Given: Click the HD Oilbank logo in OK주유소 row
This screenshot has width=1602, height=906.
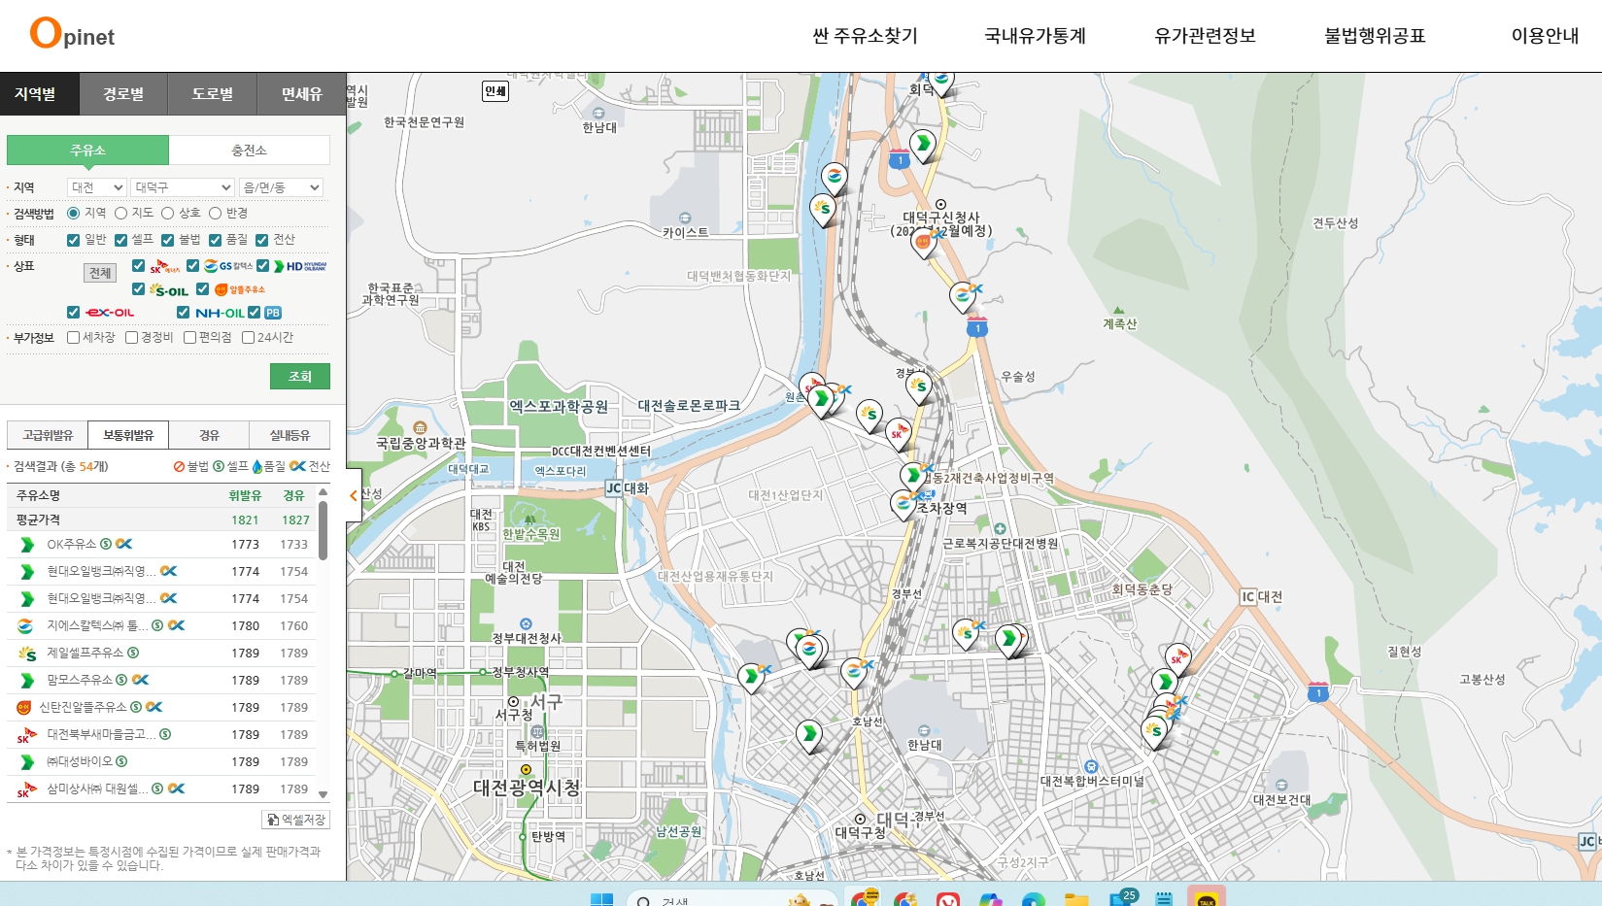Looking at the screenshot, I should tap(27, 545).
